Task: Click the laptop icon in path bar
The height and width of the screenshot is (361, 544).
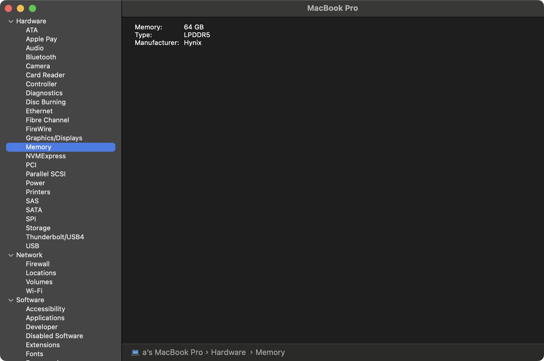Action: tap(135, 352)
